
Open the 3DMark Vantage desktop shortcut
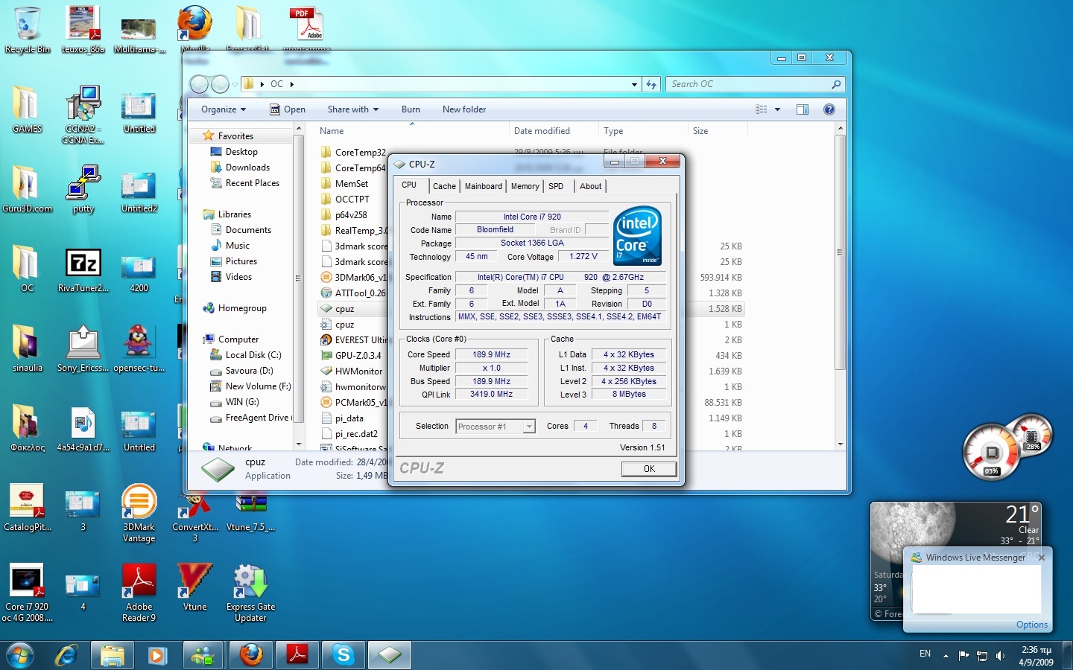click(x=139, y=513)
